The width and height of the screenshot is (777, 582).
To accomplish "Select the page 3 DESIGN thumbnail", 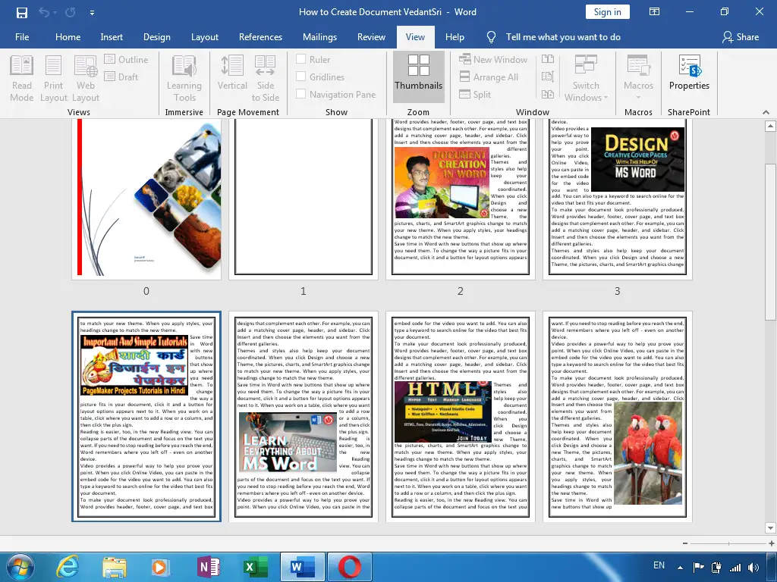I will coord(618,198).
